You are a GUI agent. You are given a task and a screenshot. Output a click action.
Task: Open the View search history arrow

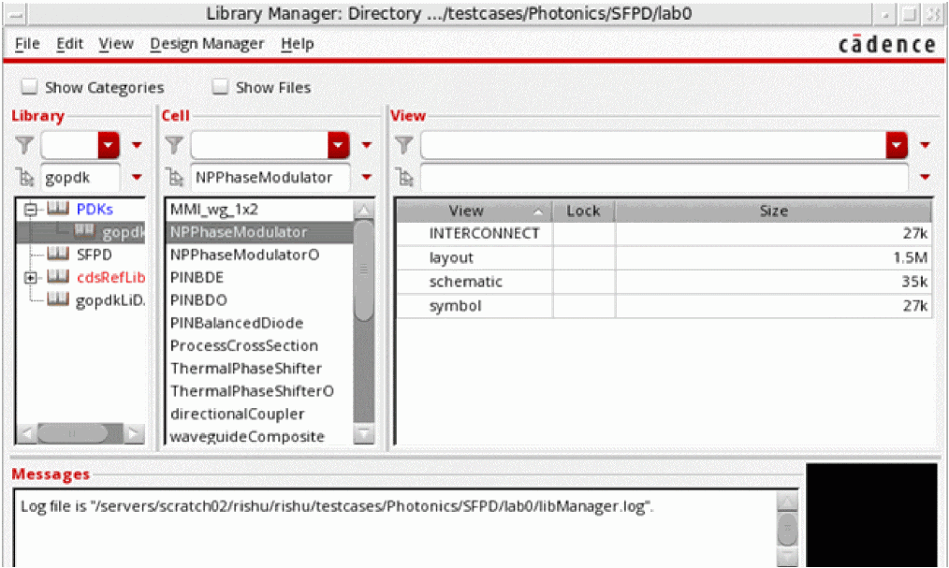(925, 177)
